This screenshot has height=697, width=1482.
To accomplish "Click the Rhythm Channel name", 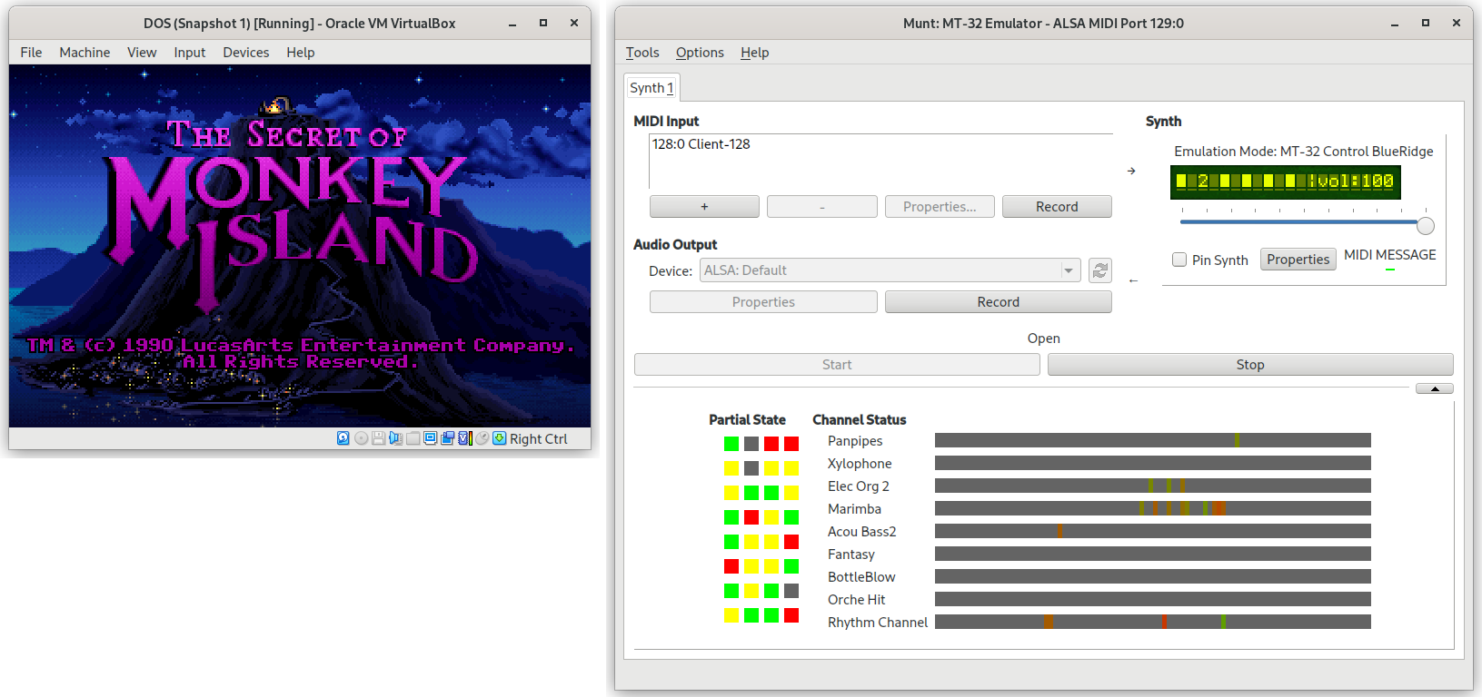I will [x=878, y=623].
